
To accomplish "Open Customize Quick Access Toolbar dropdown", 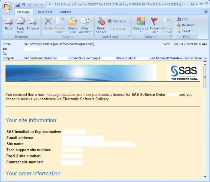I will (x=50, y=5).
